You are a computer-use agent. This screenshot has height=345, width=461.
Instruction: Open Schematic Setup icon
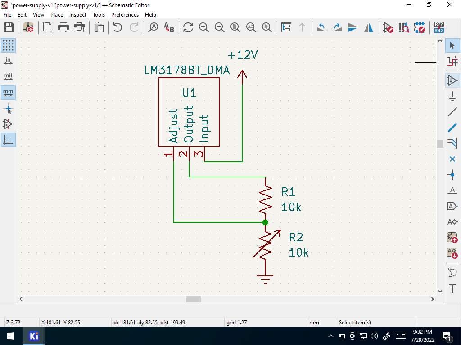pos(28,27)
